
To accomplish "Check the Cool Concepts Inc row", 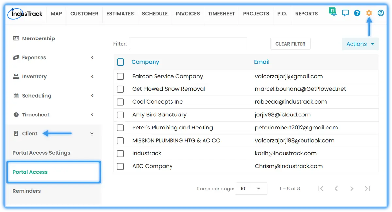I will click(x=121, y=102).
